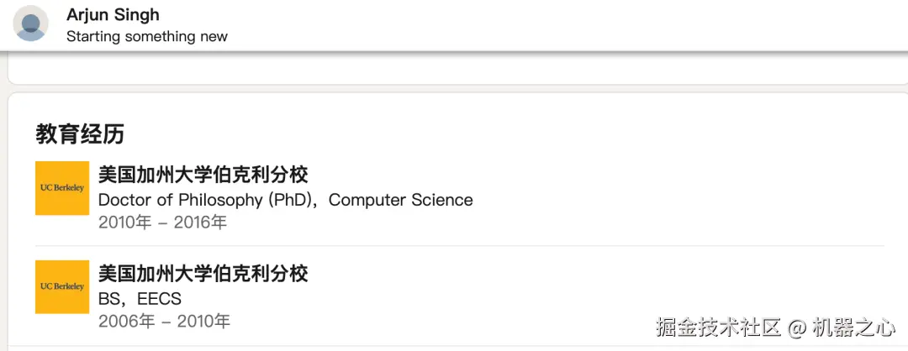Open the school name link for the BS entry
The image size is (908, 351).
(203, 274)
